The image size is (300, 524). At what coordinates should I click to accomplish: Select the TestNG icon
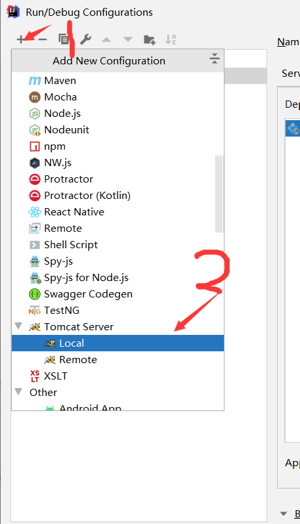point(34,311)
